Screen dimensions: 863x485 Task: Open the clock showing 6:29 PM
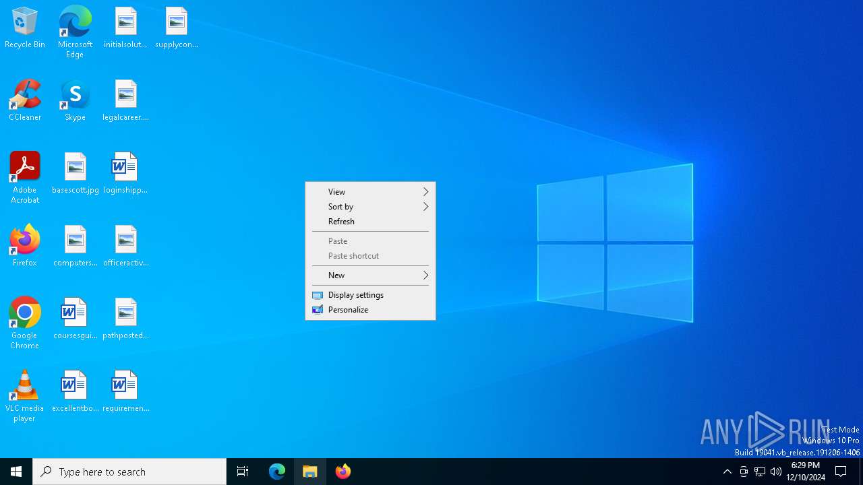coord(806,472)
